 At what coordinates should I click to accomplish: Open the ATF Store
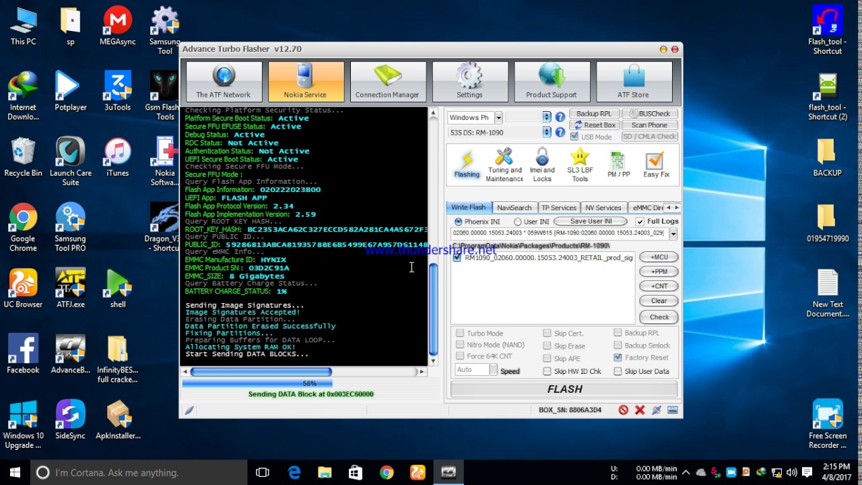click(633, 82)
